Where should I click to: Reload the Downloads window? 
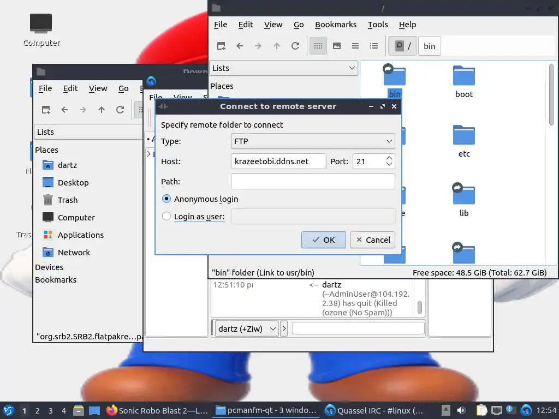coord(120,110)
